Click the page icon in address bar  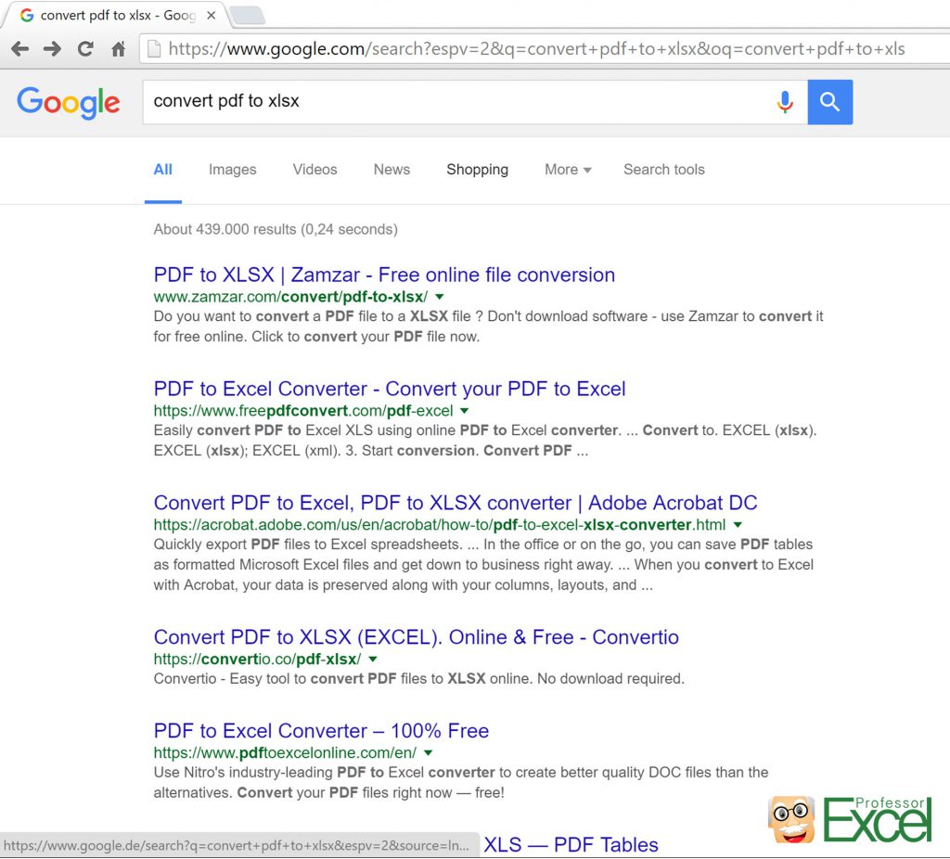tap(155, 48)
